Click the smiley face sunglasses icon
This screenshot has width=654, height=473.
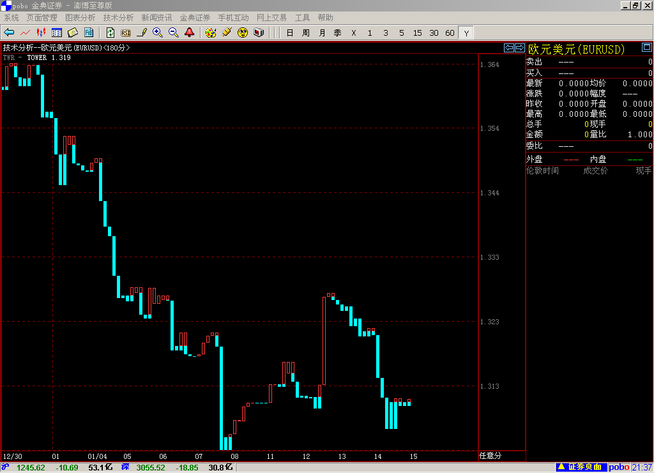pos(242,33)
